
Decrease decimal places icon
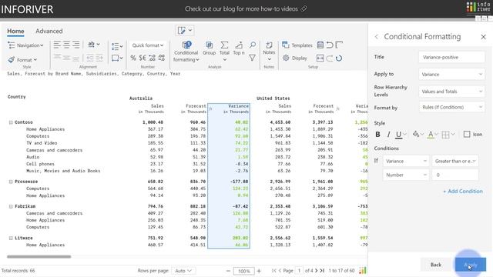(162, 58)
